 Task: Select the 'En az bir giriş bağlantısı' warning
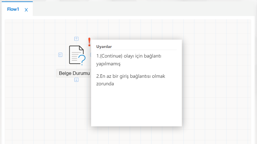131,80
